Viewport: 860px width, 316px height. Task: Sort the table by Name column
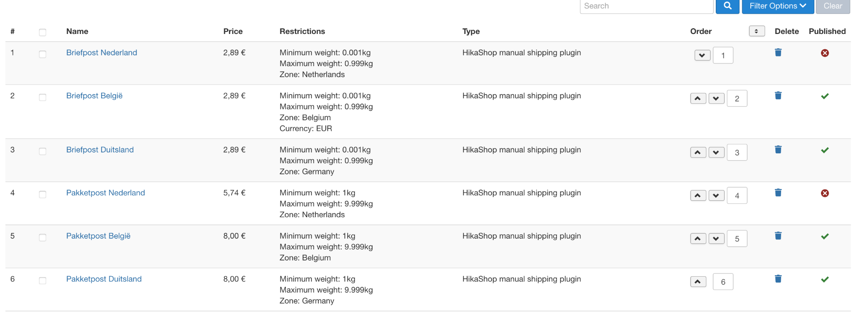pyautogui.click(x=77, y=31)
